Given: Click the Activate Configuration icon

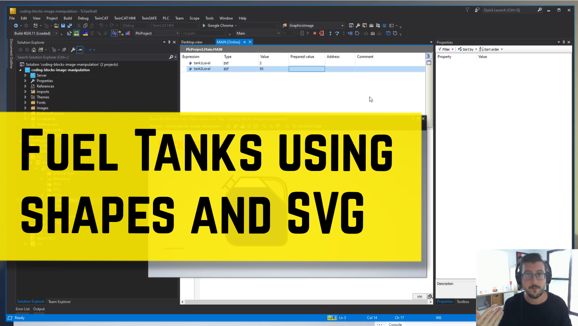Looking at the screenshot, I should pos(69,33).
